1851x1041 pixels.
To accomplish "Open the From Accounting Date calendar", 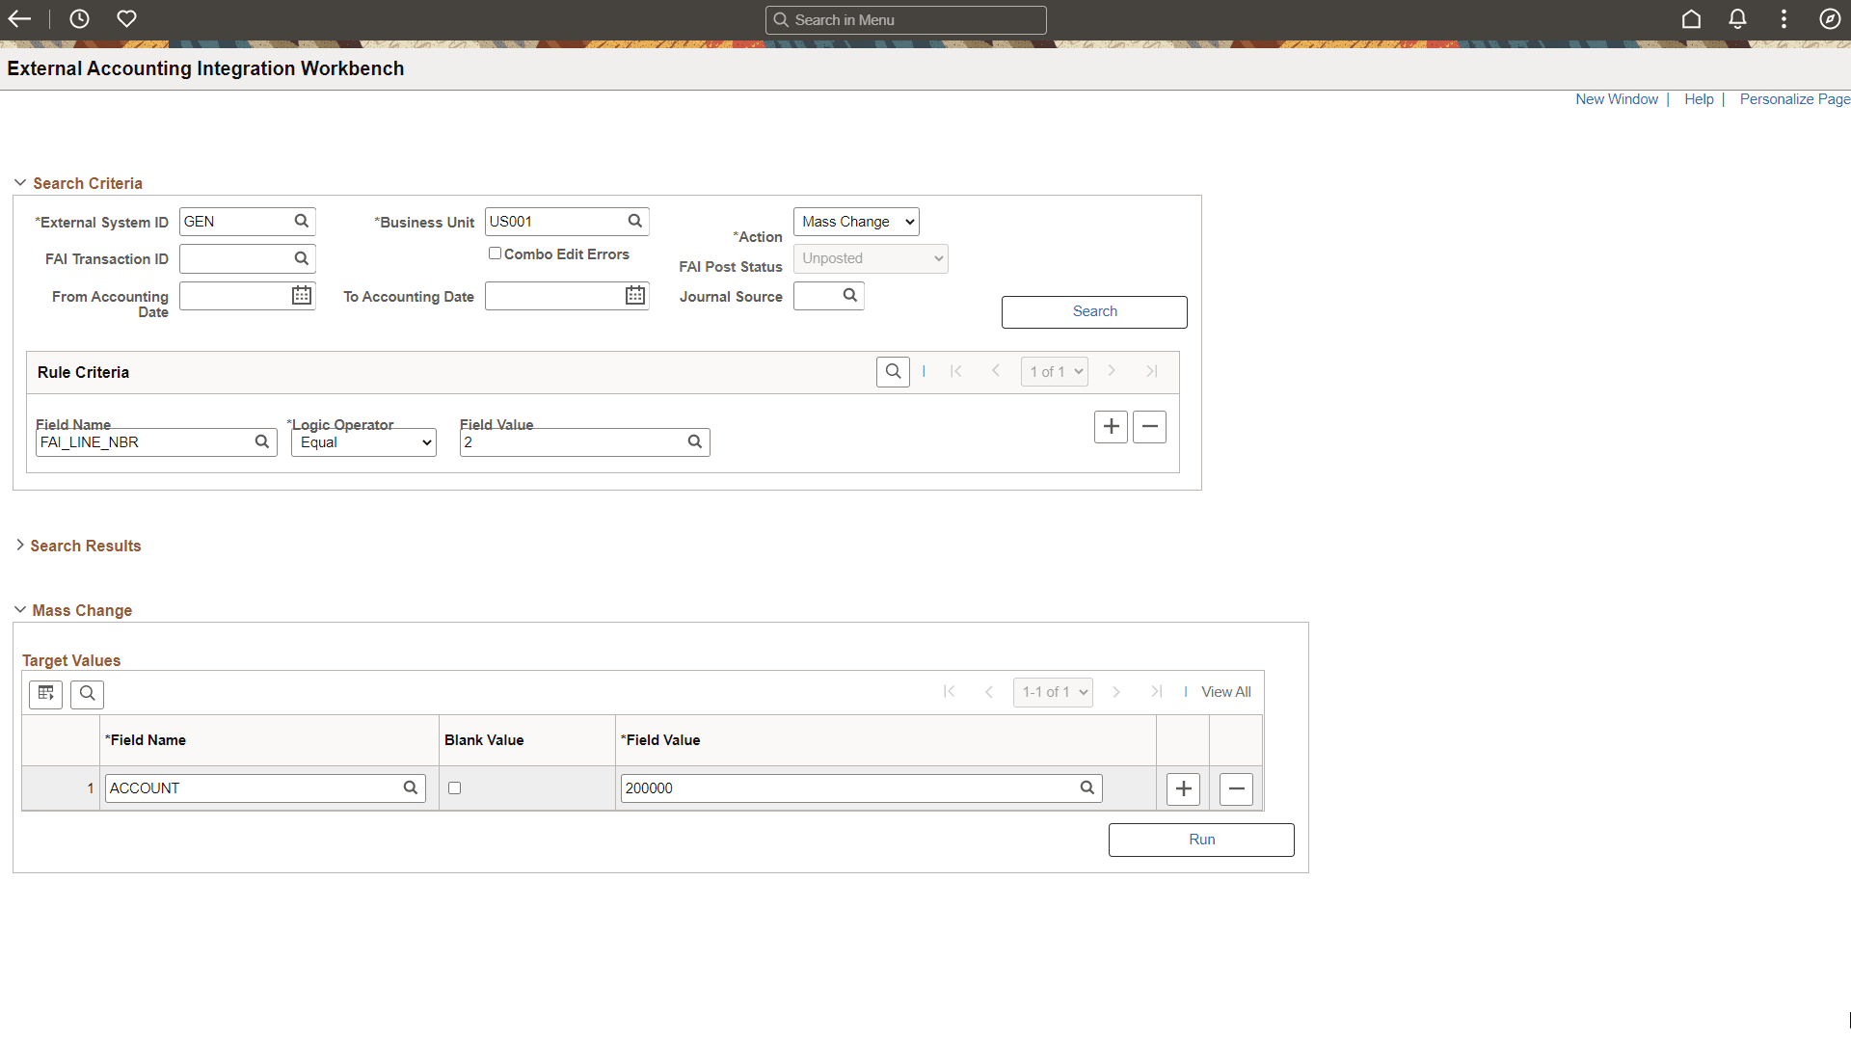I will [x=300, y=295].
